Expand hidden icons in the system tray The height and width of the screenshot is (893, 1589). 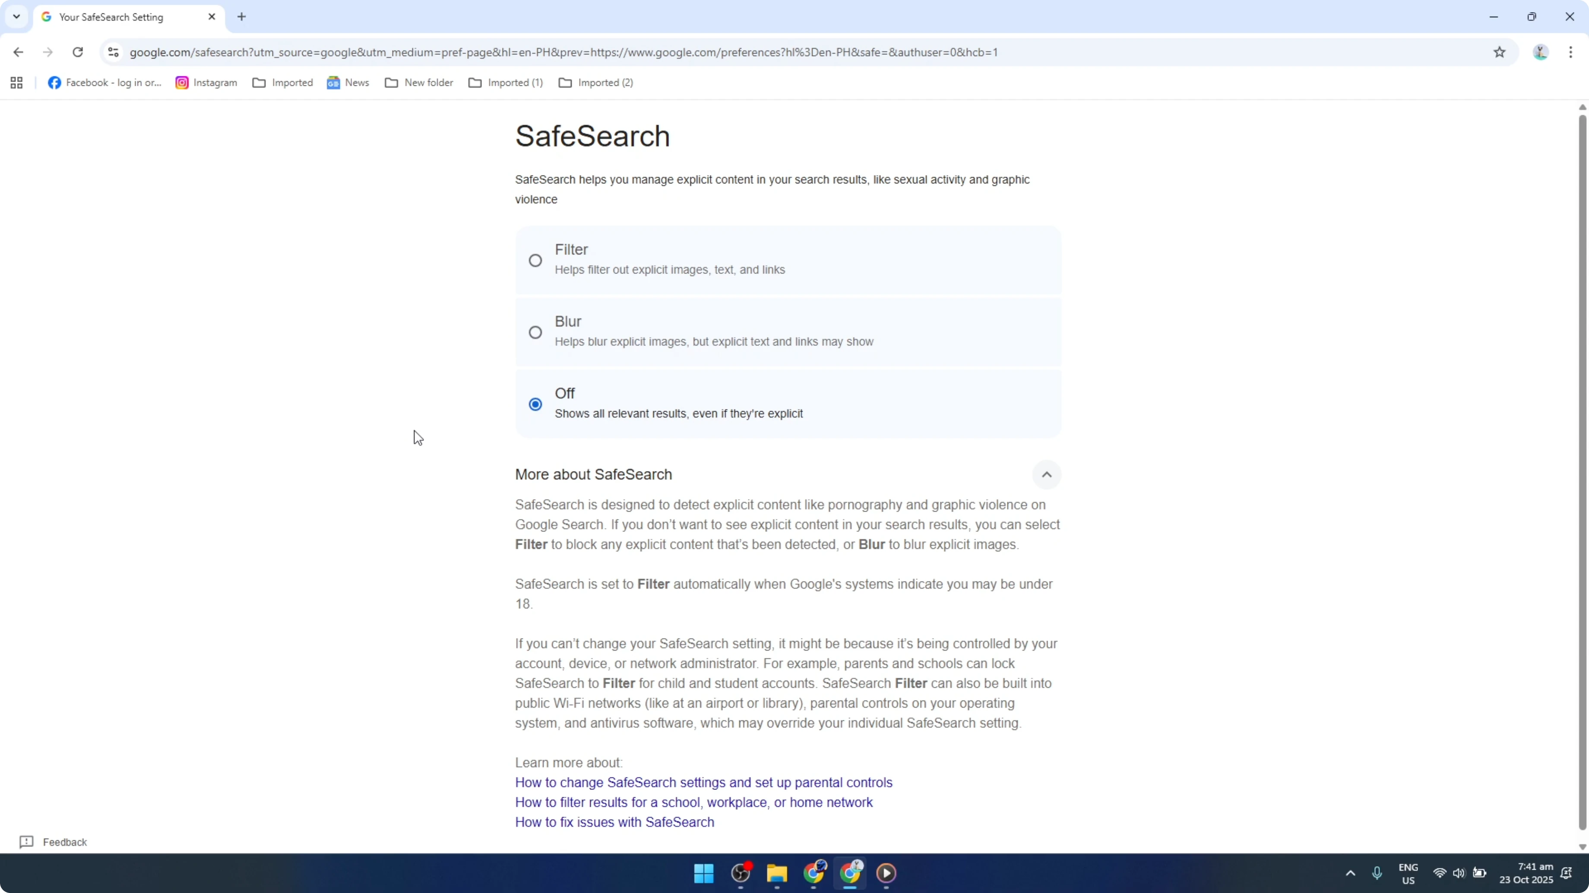1350,873
